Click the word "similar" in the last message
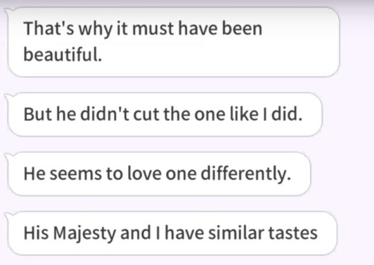The image size is (374, 265). pos(236,232)
